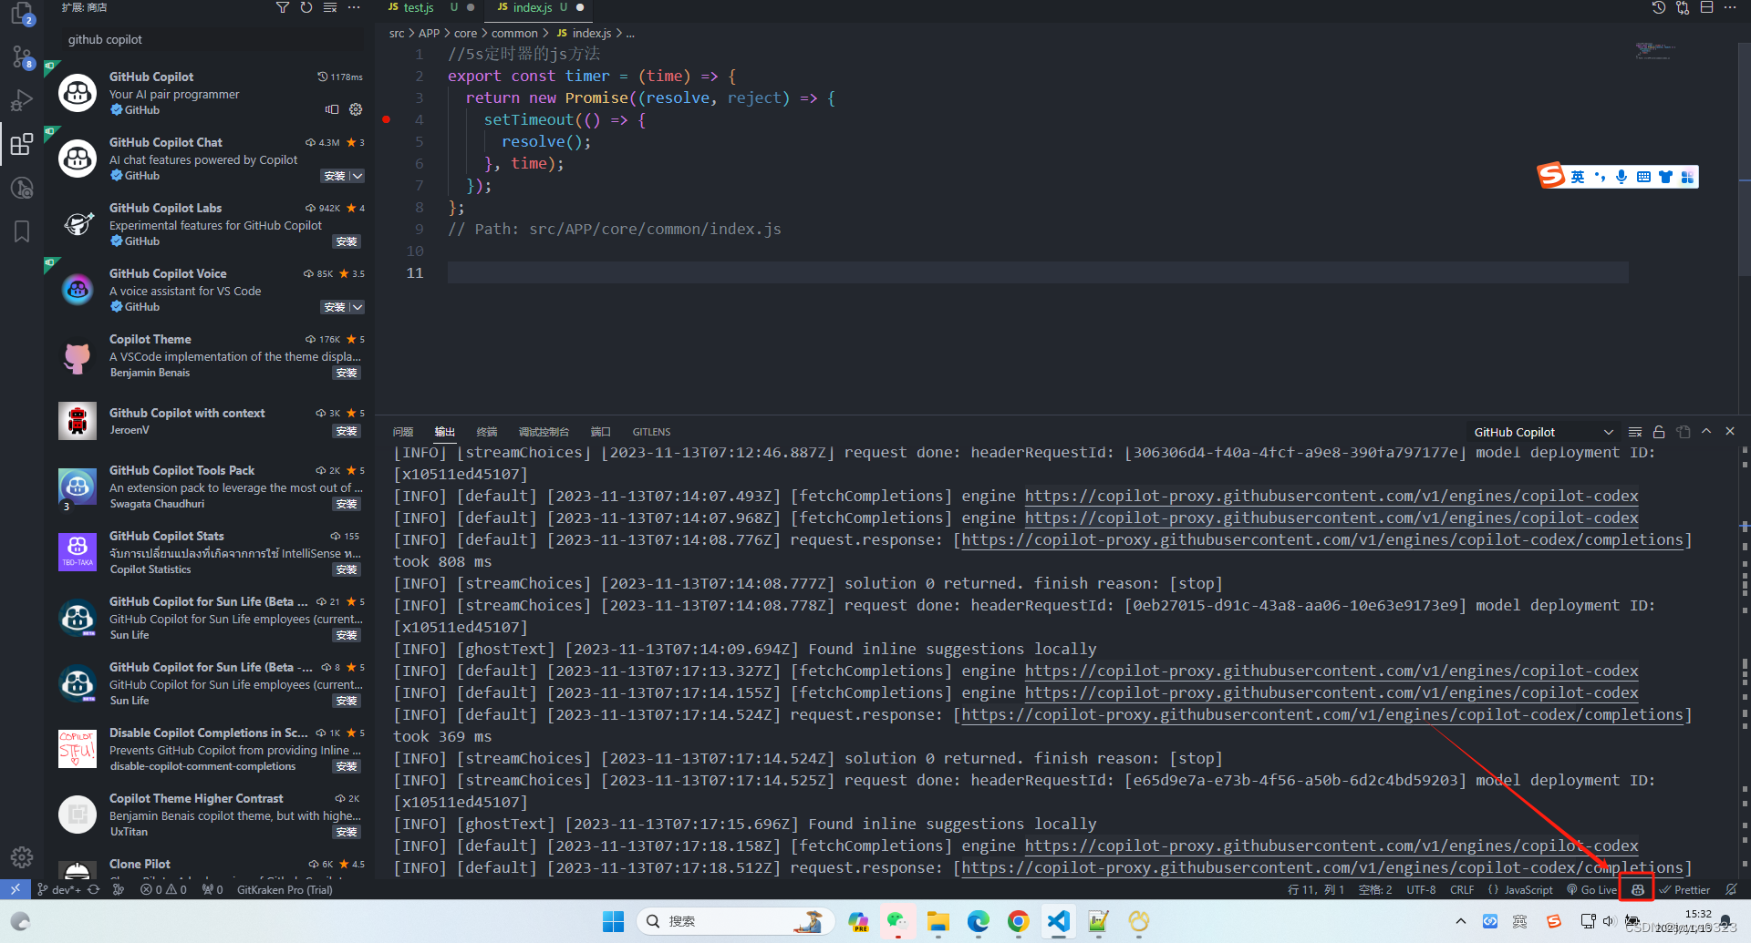Clear the output panel
Image resolution: width=1751 pixels, height=943 pixels.
click(x=1635, y=432)
